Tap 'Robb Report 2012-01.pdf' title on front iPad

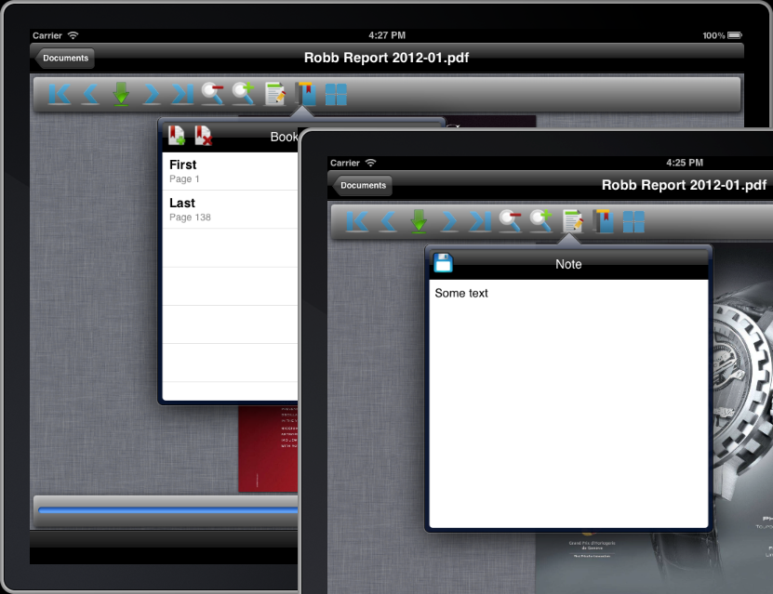(x=685, y=185)
